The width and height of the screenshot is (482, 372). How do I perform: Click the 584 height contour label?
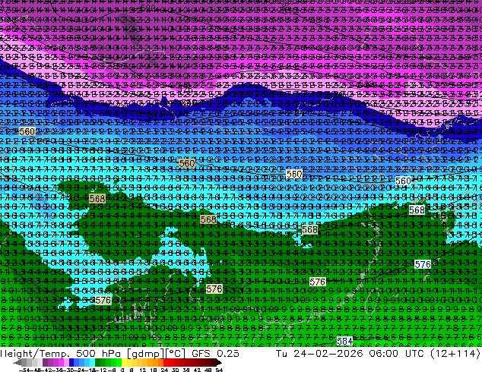click(x=344, y=341)
